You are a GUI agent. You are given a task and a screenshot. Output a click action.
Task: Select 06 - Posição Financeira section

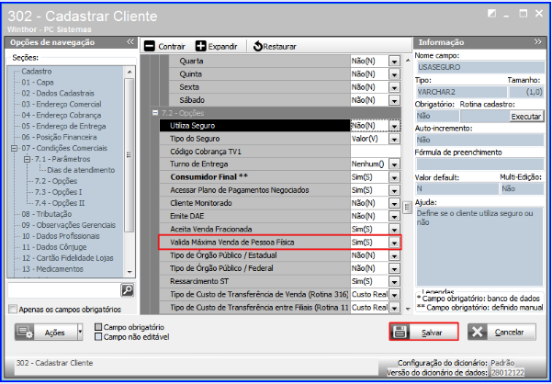coord(59,137)
